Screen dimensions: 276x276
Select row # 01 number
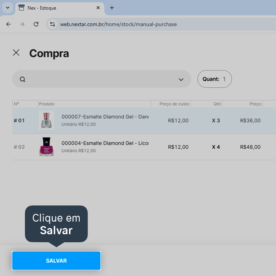(19, 121)
